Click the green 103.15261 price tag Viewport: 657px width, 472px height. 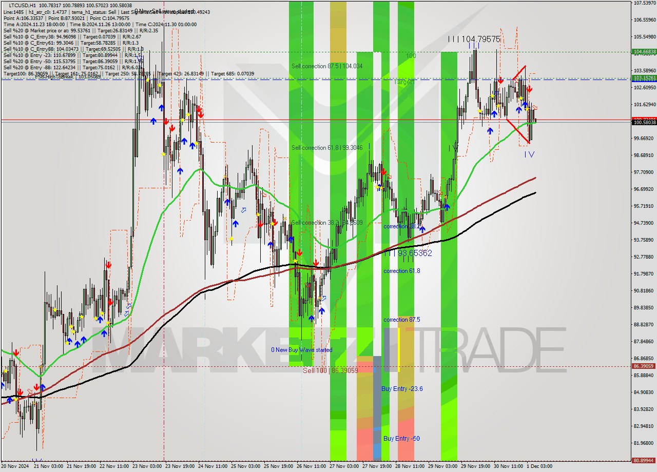(644, 78)
